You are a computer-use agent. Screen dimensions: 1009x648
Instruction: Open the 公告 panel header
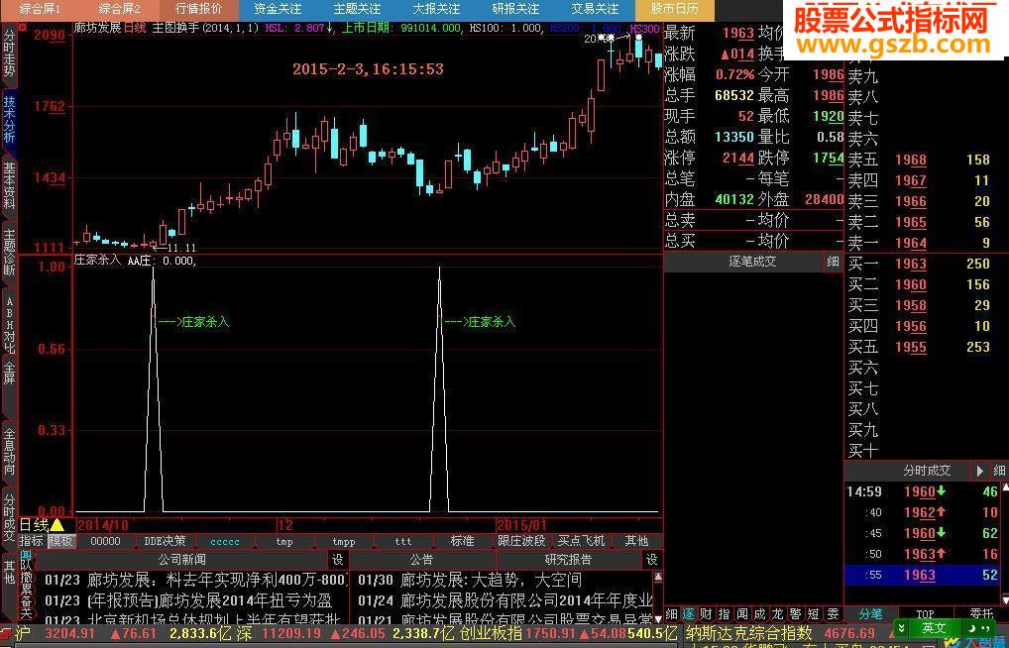(x=421, y=559)
